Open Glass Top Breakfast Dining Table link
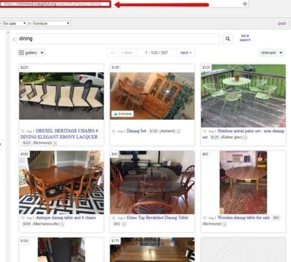Image resolution: width=291 pixels, height=262 pixels. tap(157, 217)
